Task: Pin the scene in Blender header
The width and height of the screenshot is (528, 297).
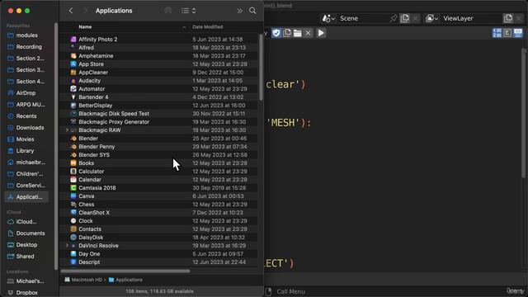Action: coord(394,18)
